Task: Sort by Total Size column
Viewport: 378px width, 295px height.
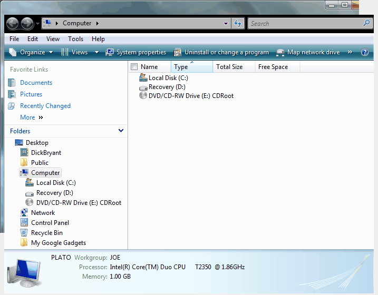Action: (234, 67)
